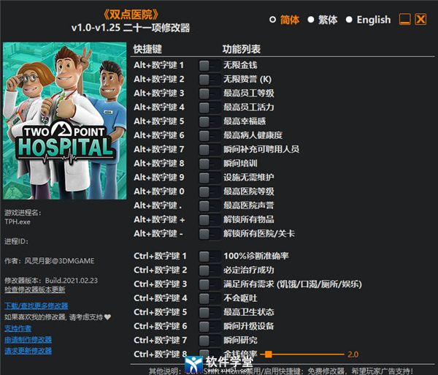Screen dimensions: 438x375
Task: Toggle 100%诊断准确率 switch
Action: (210, 256)
